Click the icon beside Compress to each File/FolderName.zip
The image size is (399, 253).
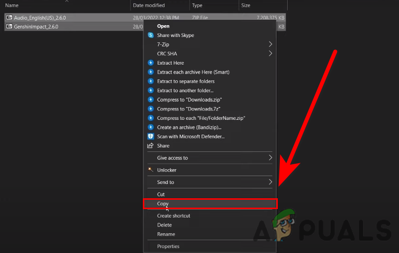[151, 118]
